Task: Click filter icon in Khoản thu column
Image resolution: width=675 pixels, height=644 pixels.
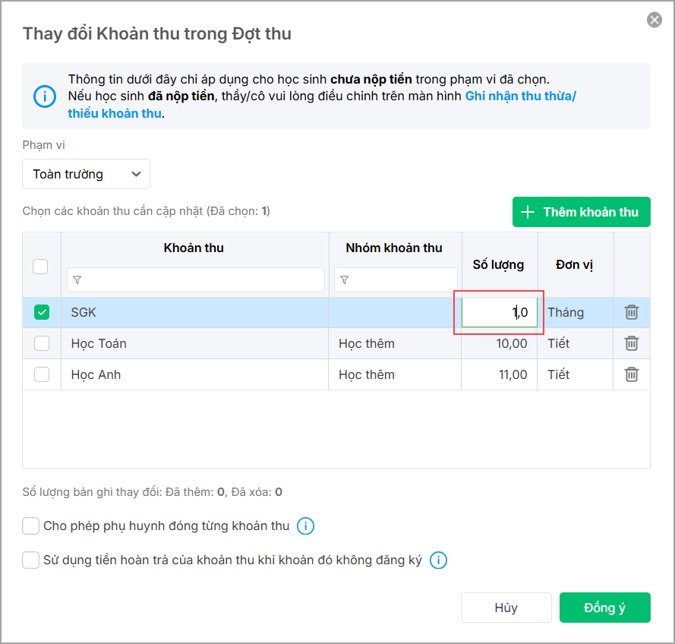Action: [x=77, y=280]
